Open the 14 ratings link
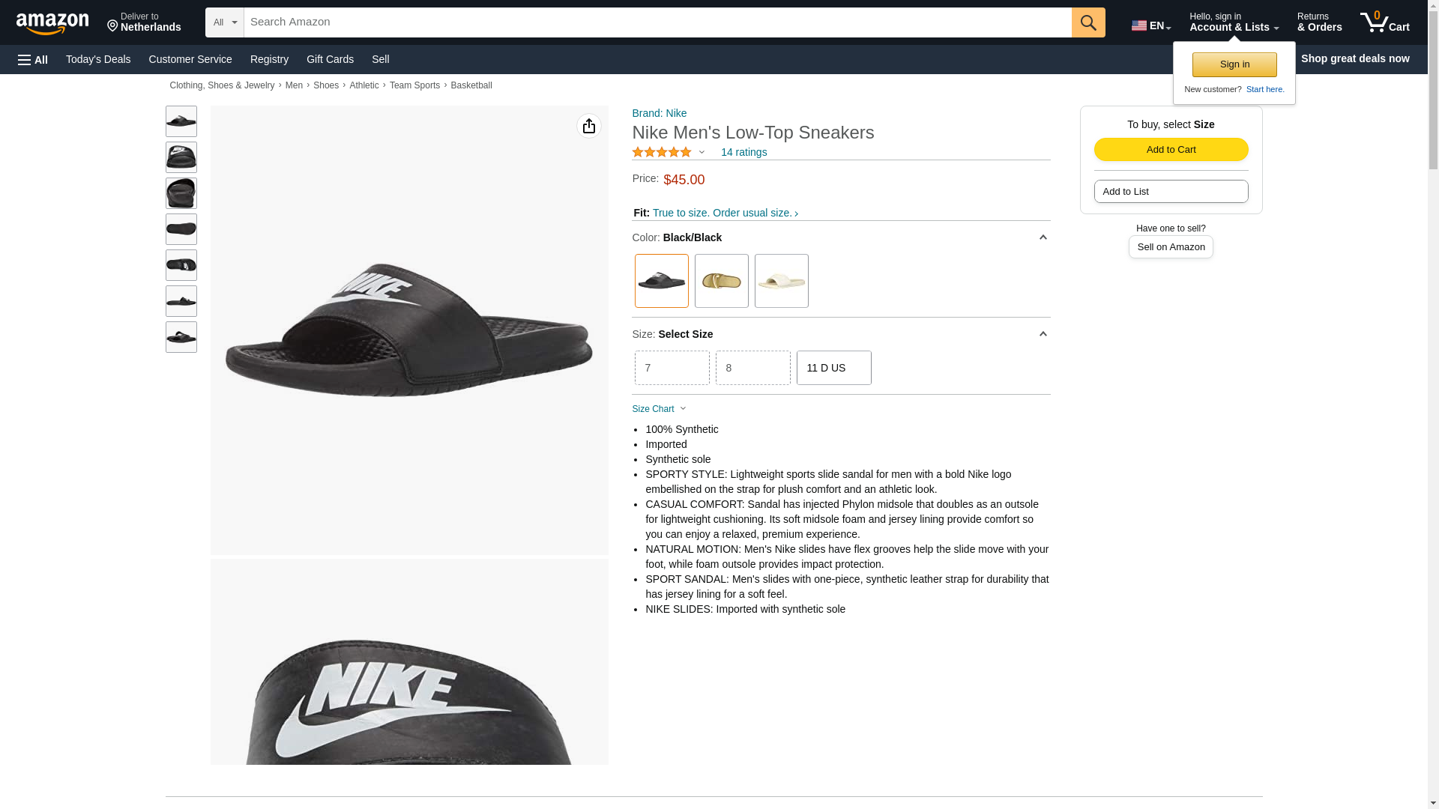The image size is (1439, 809). tap(743, 152)
